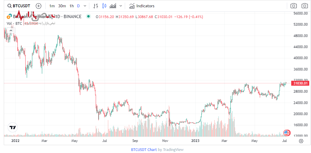Open the TradingView link below chart
This screenshot has height=153, width=311.
[173, 150]
